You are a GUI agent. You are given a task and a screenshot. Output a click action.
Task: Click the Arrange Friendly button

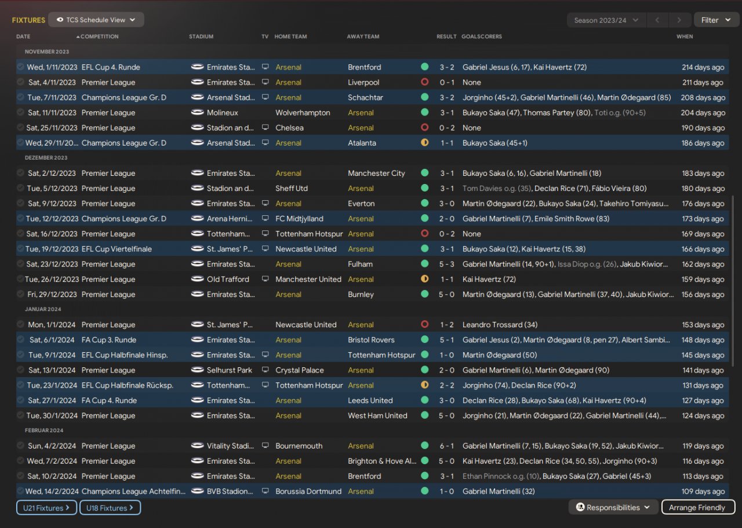pyautogui.click(x=698, y=508)
